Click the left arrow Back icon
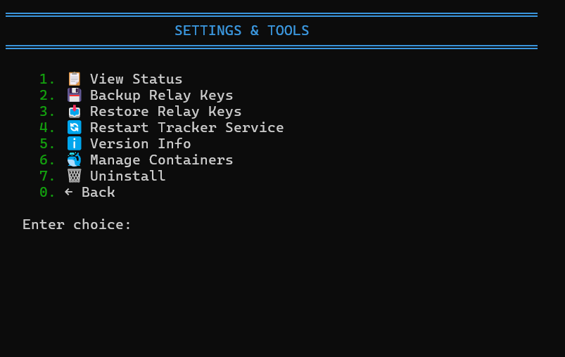565x357 pixels. (68, 192)
